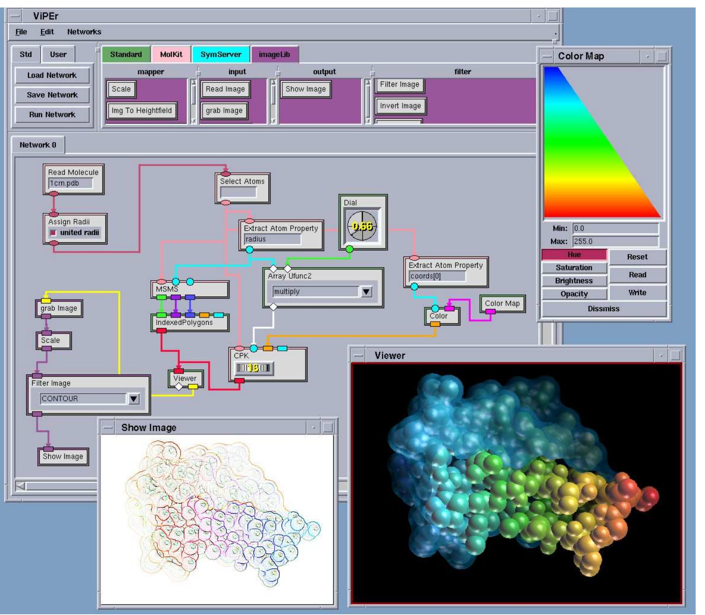Click Dissmiss in the Color Map window

click(x=603, y=309)
